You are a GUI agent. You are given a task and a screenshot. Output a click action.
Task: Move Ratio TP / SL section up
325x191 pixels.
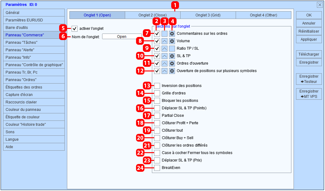coord(164,48)
